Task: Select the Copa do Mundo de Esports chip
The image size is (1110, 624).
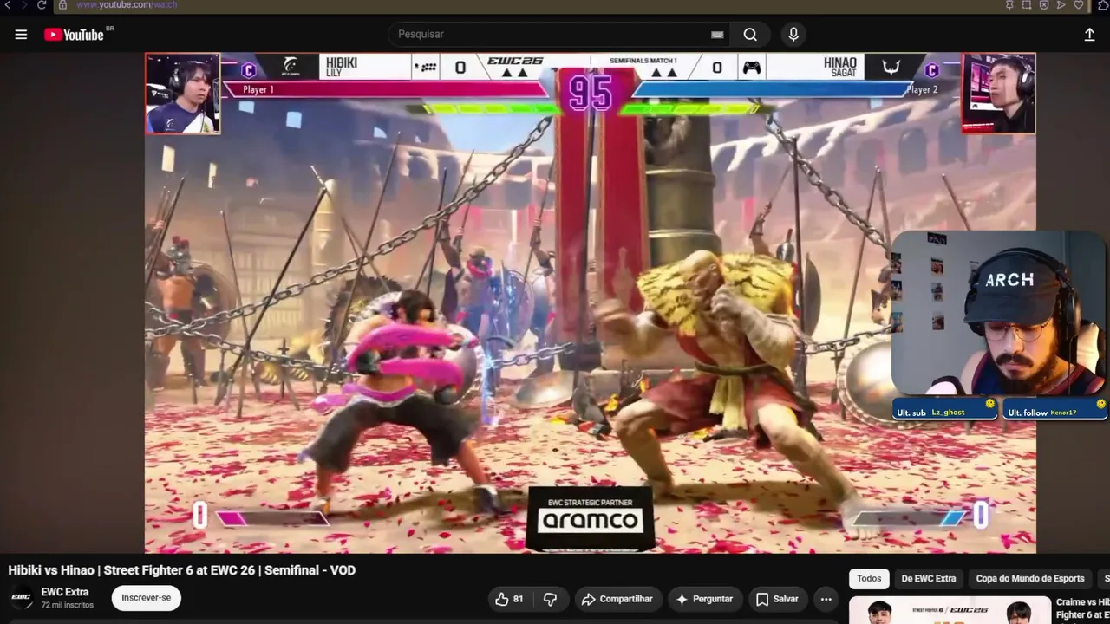Action: [x=1030, y=579]
